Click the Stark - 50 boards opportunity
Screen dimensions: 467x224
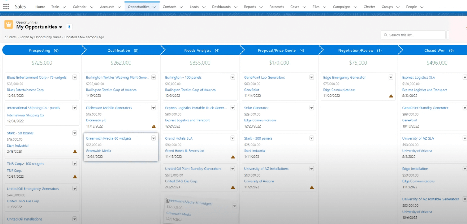click(x=20, y=133)
